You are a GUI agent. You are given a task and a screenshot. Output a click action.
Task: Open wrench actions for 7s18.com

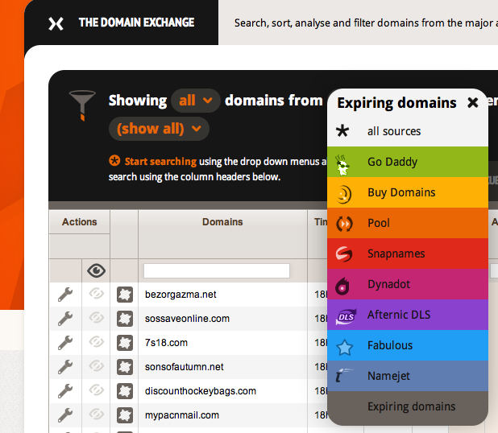click(x=65, y=343)
